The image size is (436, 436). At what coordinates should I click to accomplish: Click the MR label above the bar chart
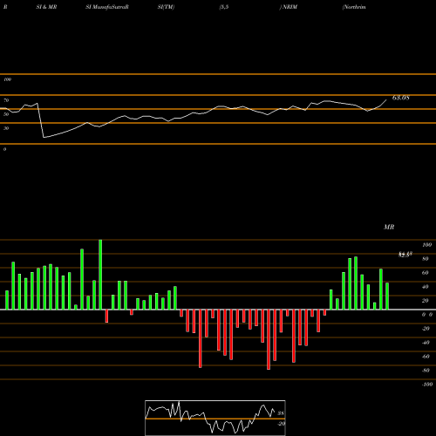pyautogui.click(x=389, y=227)
